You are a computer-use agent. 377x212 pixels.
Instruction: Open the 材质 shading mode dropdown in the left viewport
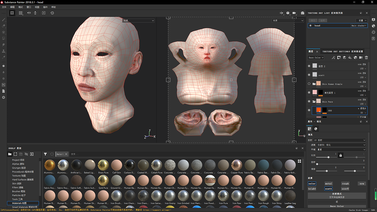point(138,20)
